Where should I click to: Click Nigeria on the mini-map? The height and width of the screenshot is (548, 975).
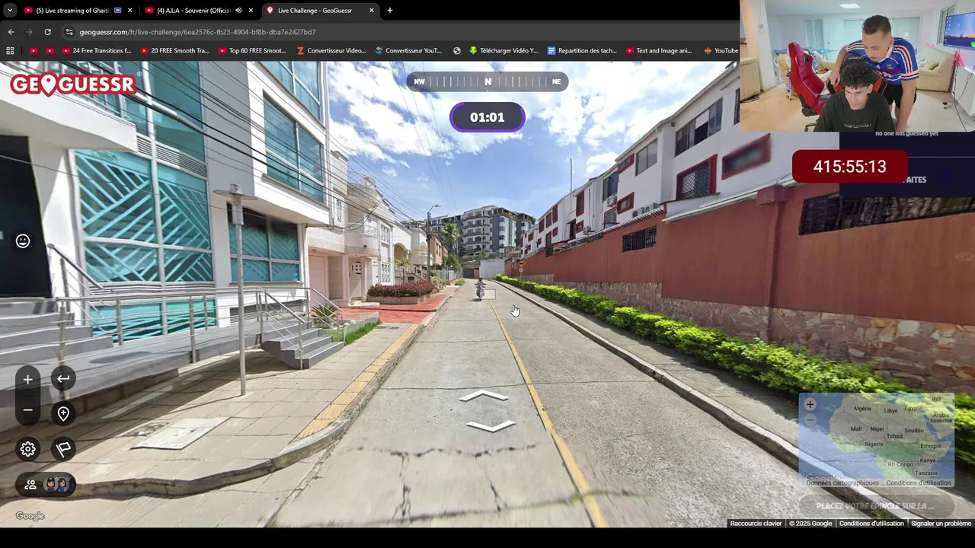pyautogui.click(x=874, y=444)
